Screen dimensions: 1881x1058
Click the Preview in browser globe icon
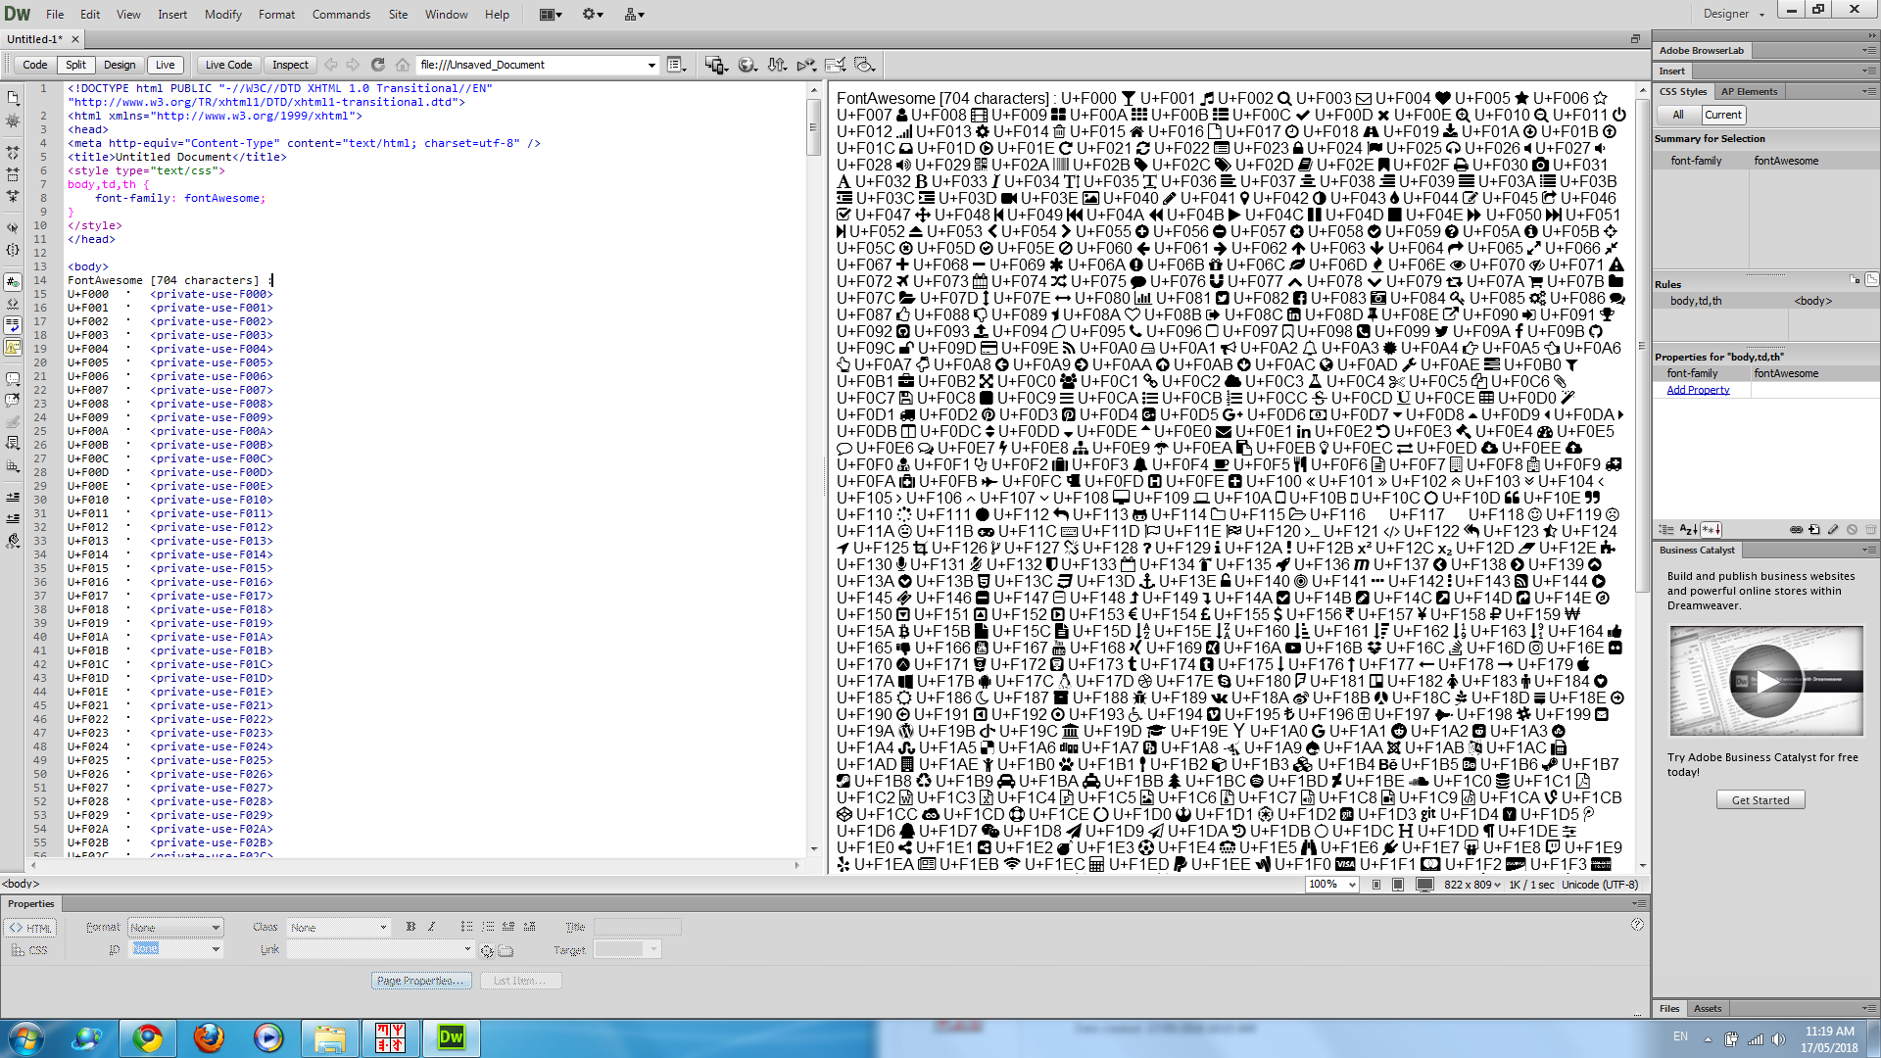(747, 65)
